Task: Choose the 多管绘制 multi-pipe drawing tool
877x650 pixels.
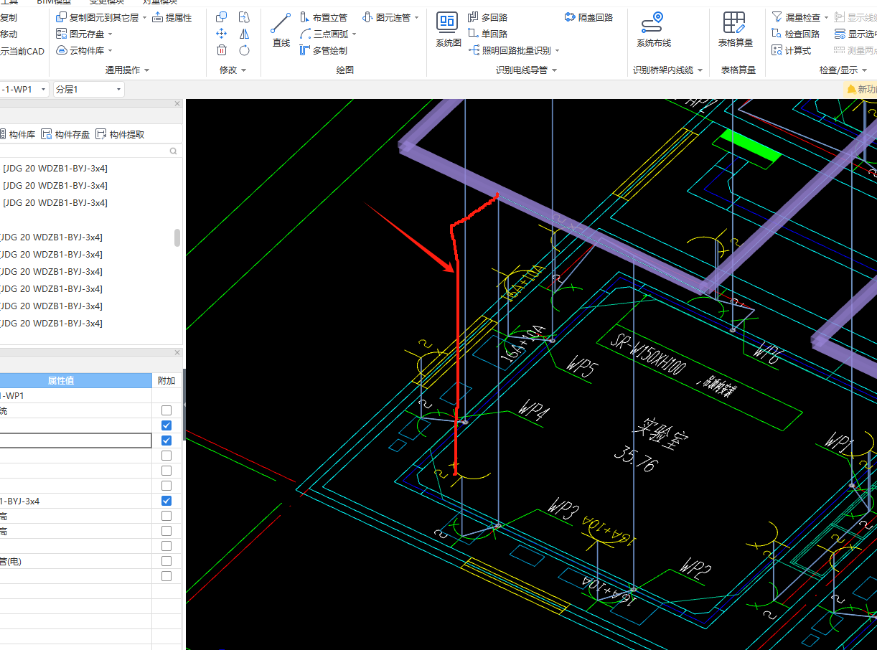Action: (x=324, y=50)
